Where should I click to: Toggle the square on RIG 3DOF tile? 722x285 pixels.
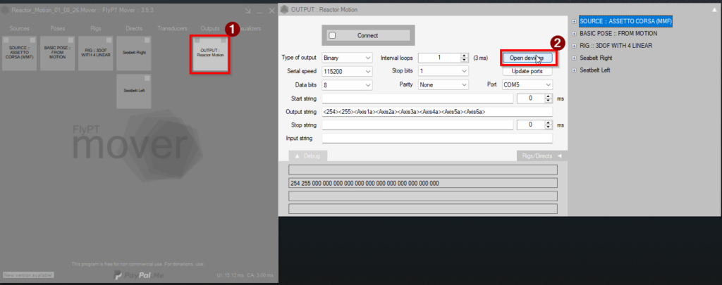point(109,40)
